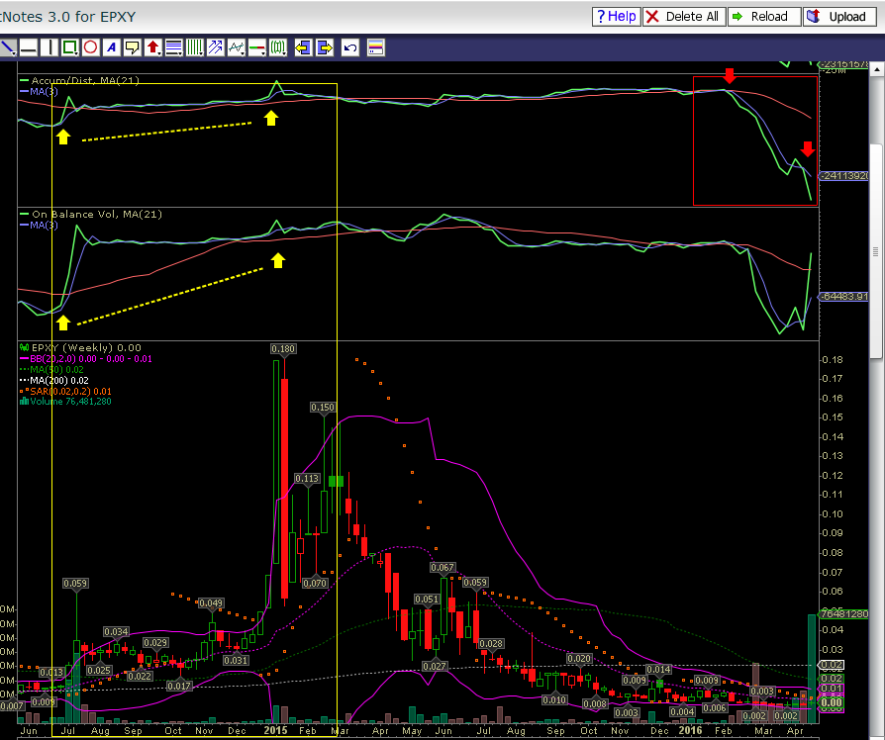Select the blue parallel arrows tool

(x=215, y=47)
